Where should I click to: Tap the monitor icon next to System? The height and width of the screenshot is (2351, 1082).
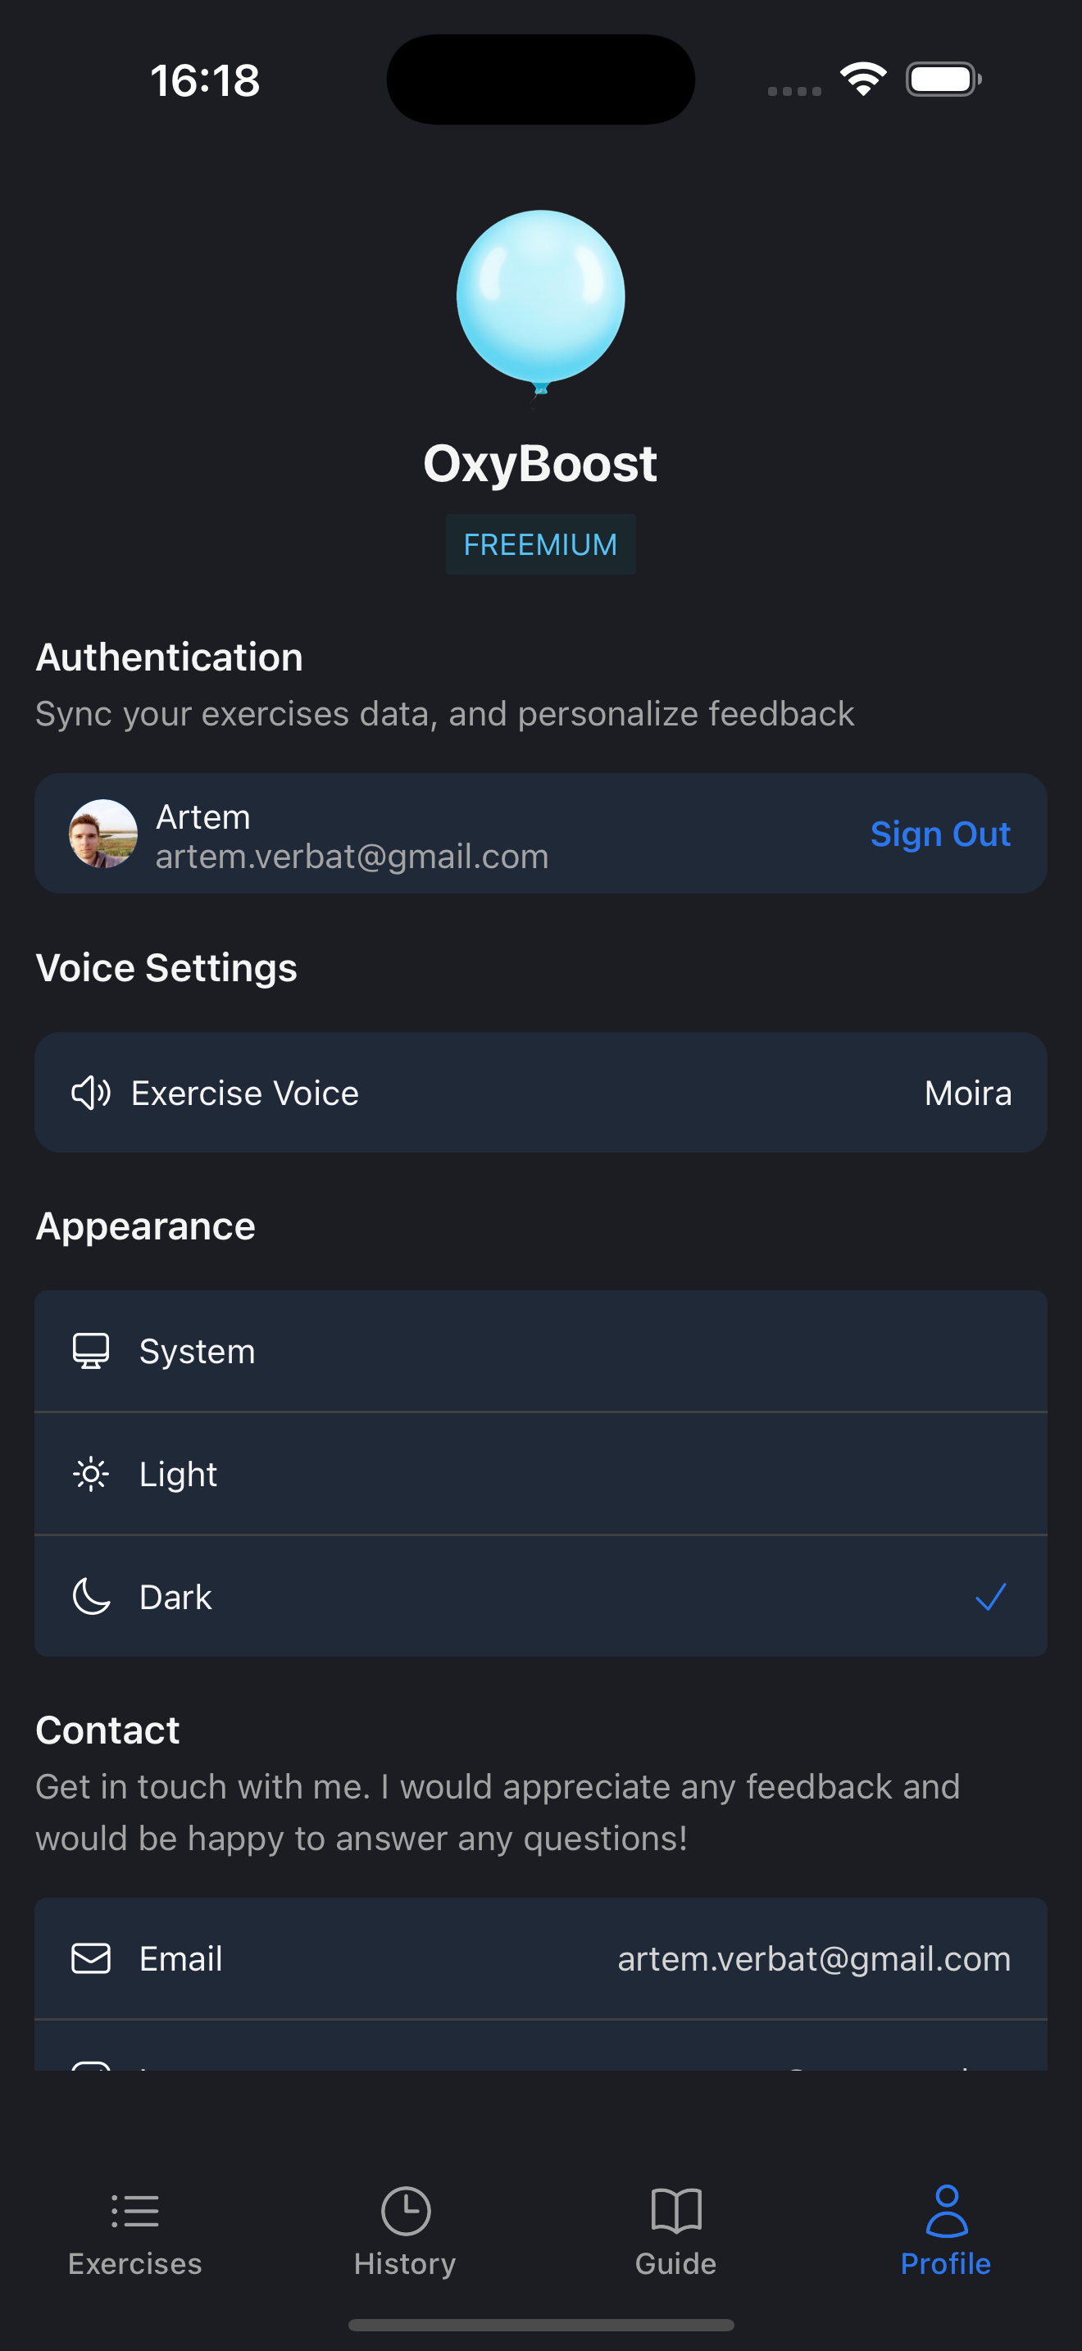pyautogui.click(x=90, y=1351)
